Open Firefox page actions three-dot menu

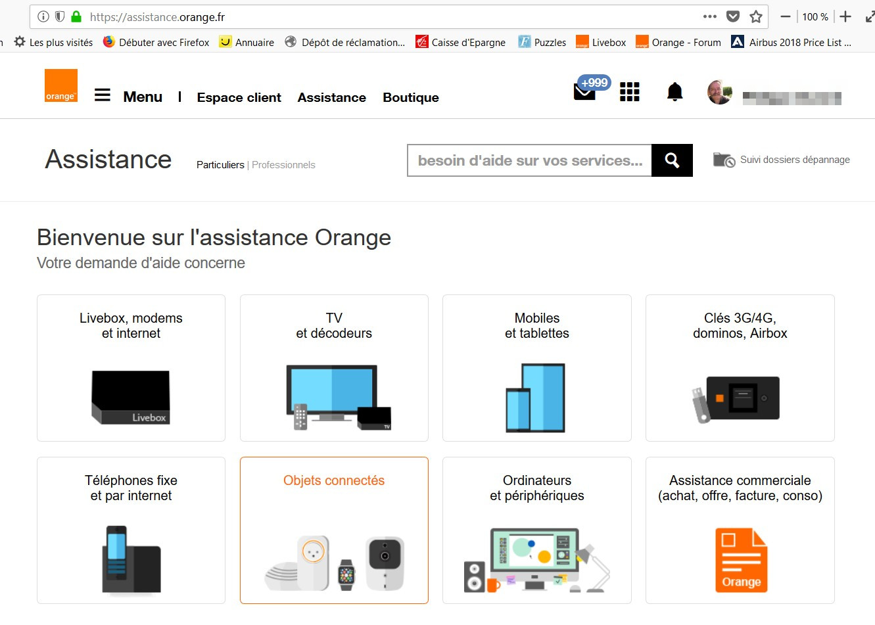coord(709,17)
